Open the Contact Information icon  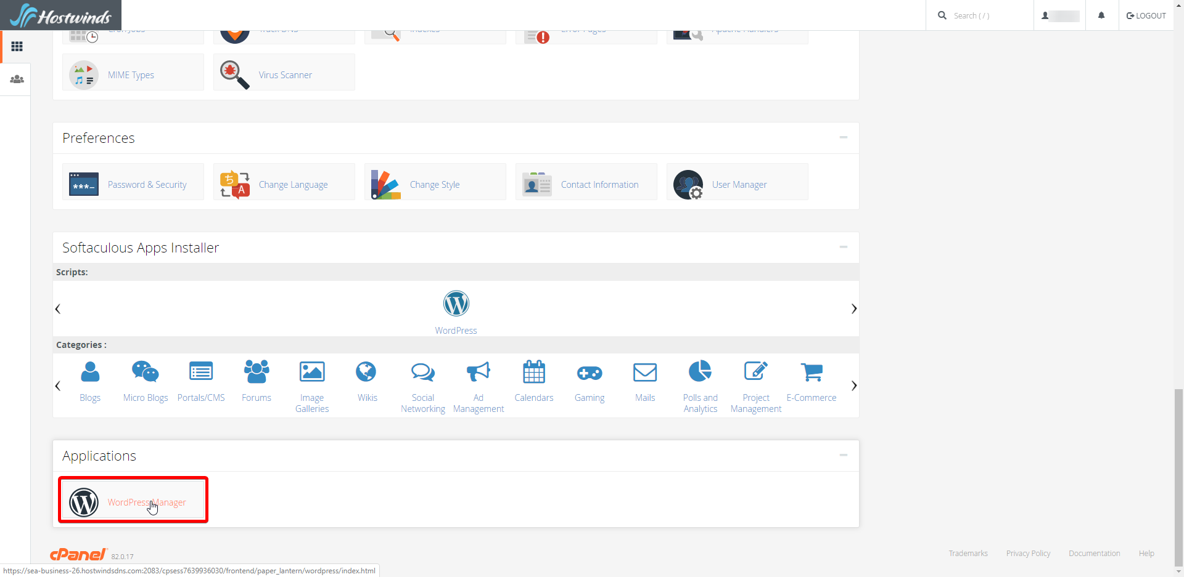coord(537,184)
